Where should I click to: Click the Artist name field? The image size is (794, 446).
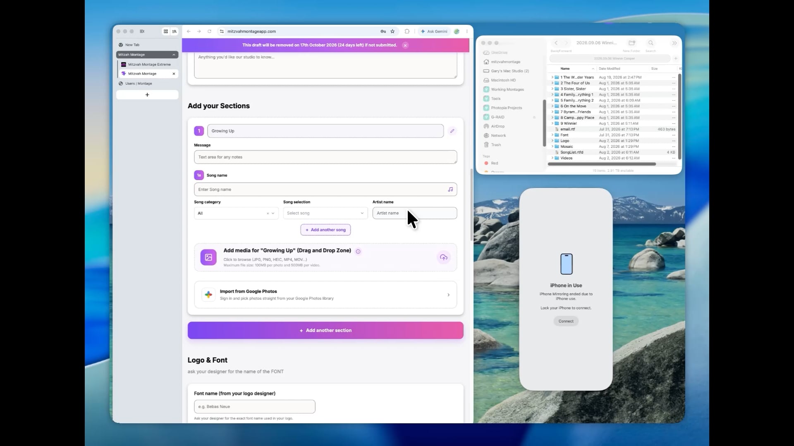tap(415, 213)
